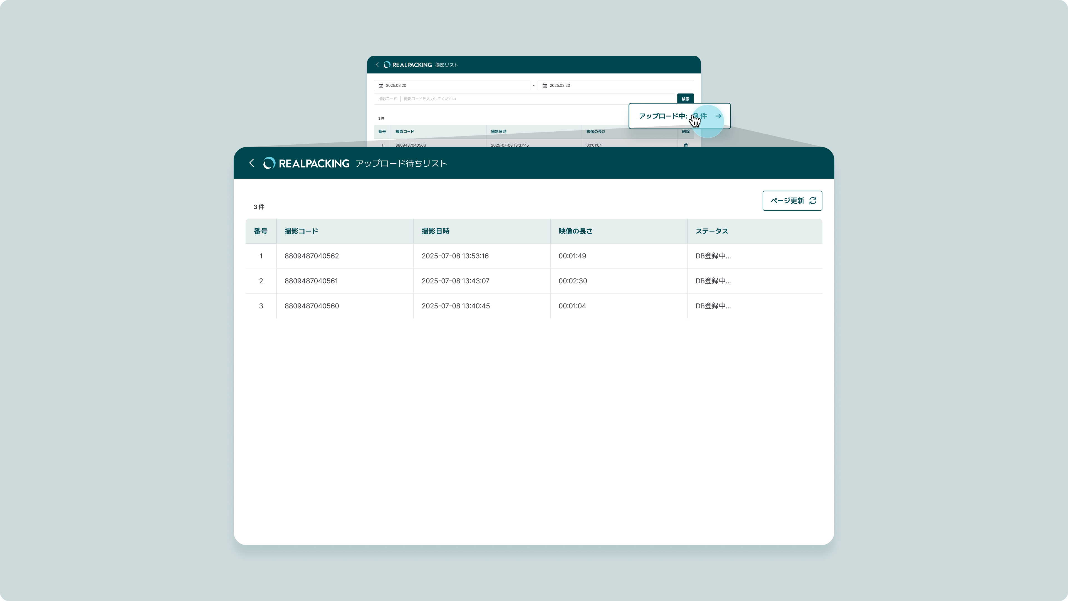Click arrow in アップロード中 badge
This screenshot has width=1068, height=601.
[x=718, y=116]
